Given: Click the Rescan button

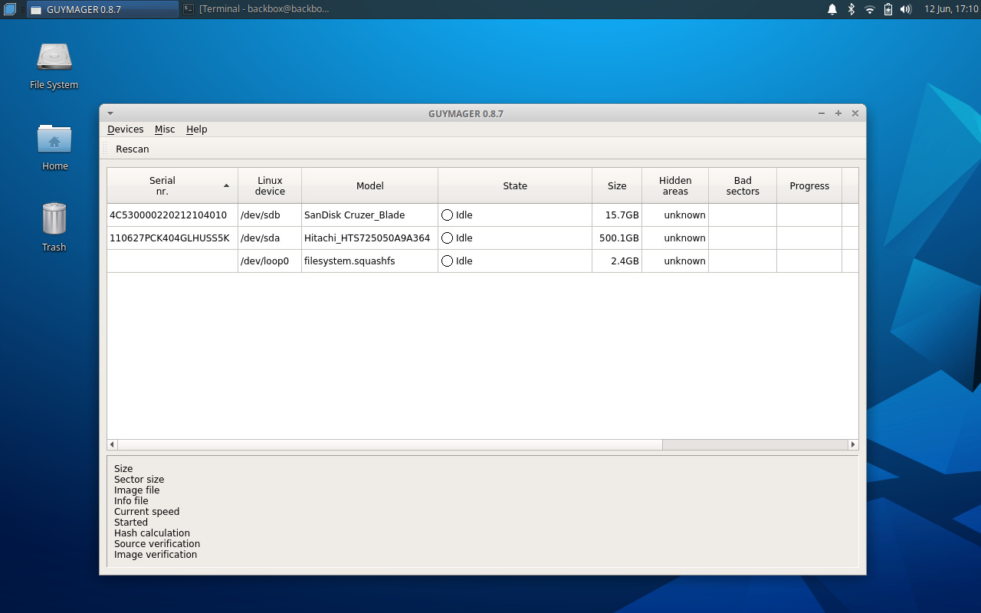Looking at the screenshot, I should click(x=131, y=149).
